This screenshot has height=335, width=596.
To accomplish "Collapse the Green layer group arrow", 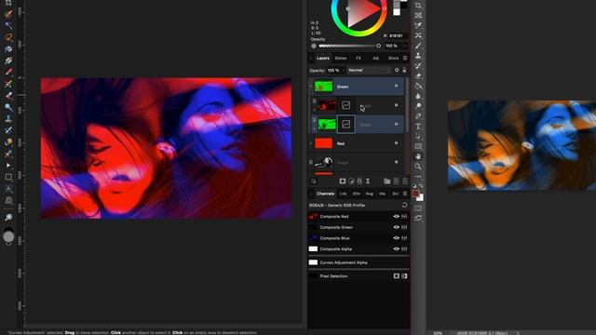I will 311,87.
